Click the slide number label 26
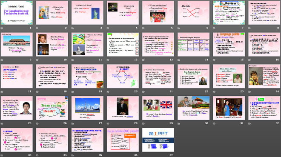The height and width of the screenshot is (157, 281). (65, 123)
